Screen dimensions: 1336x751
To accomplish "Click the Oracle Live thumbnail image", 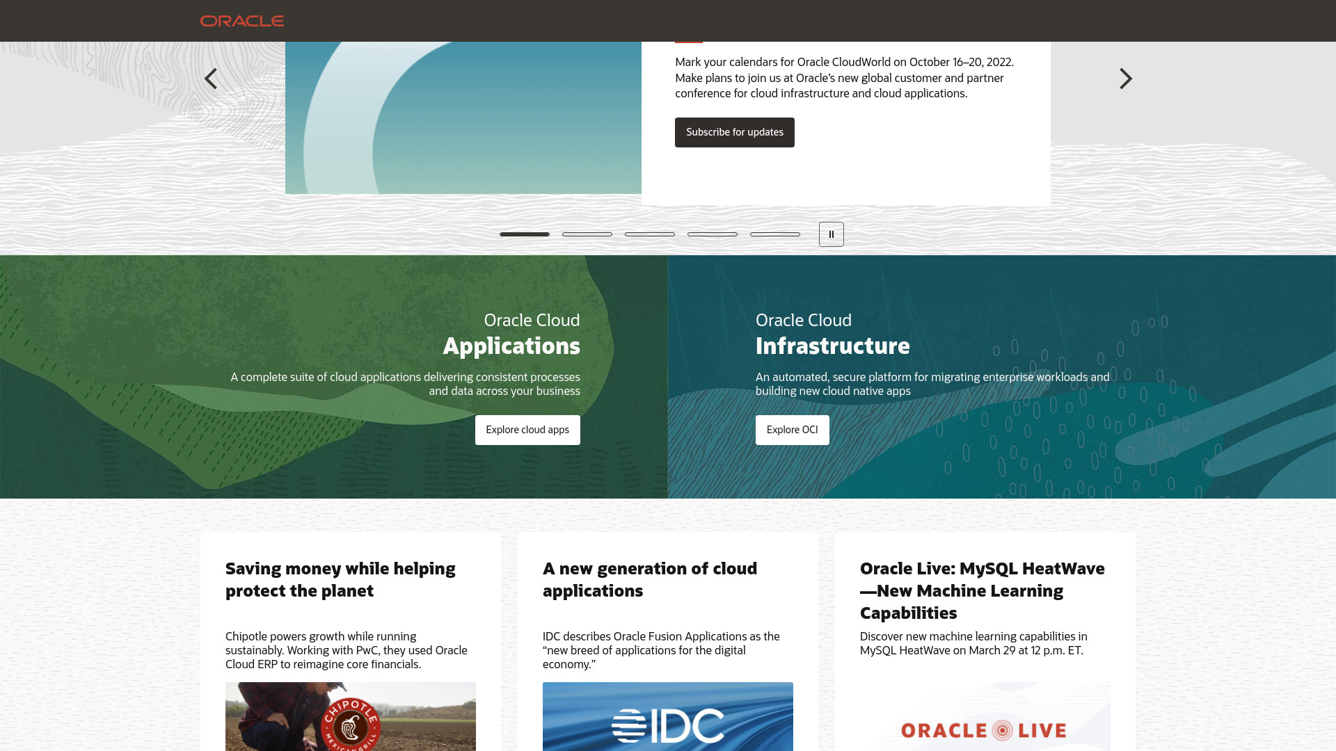I will click(x=985, y=716).
